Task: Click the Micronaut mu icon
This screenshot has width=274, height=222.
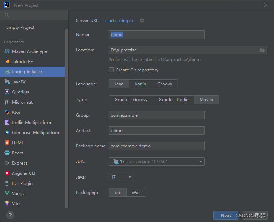Action: [x=7, y=102]
